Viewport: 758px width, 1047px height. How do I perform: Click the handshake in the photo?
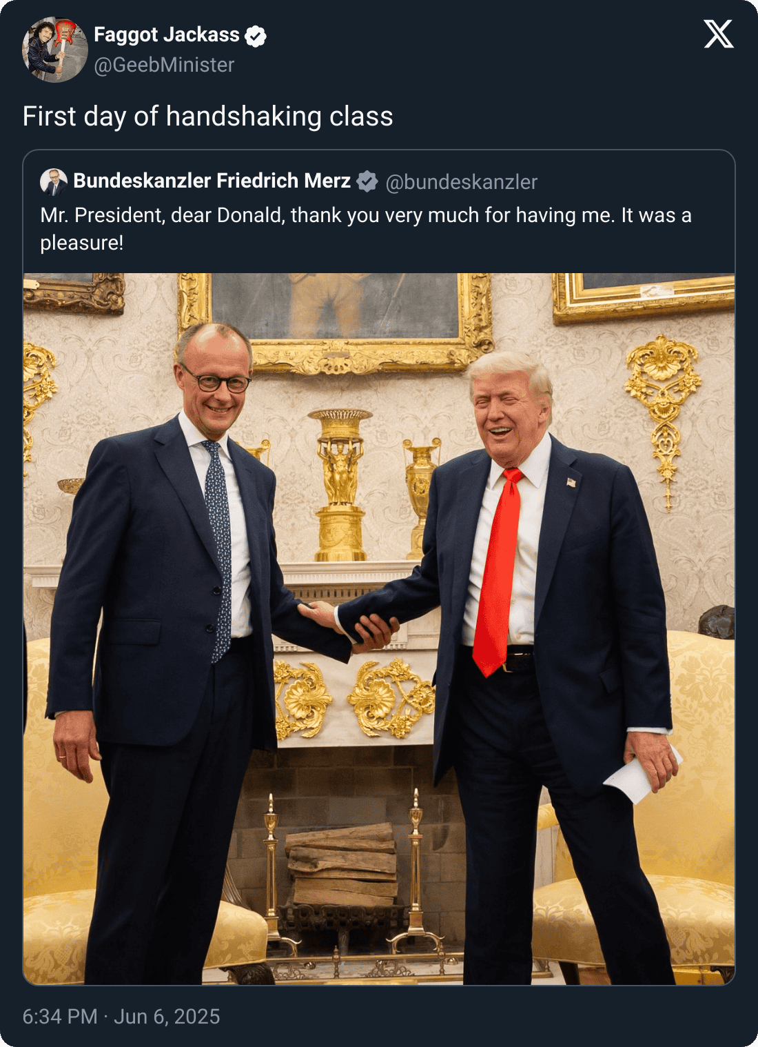click(x=353, y=624)
